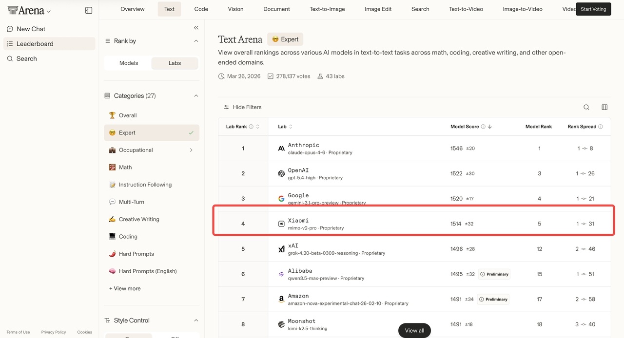Click the table search magnifier icon
This screenshot has height=338, width=624.
tap(586, 107)
